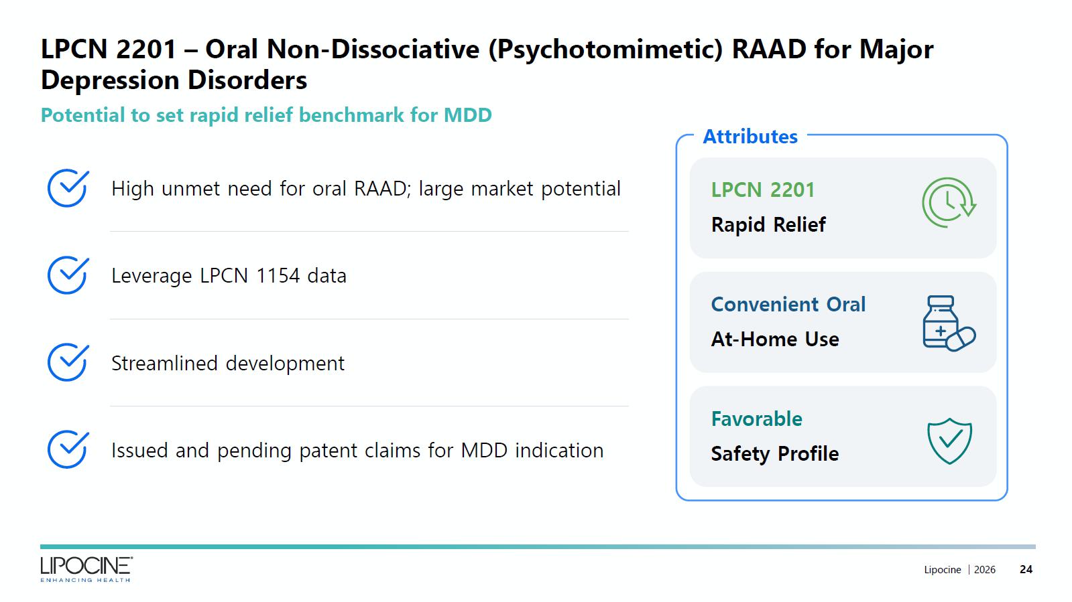Click the High unmet need bullet text
1072x602 pixels.
coord(365,189)
